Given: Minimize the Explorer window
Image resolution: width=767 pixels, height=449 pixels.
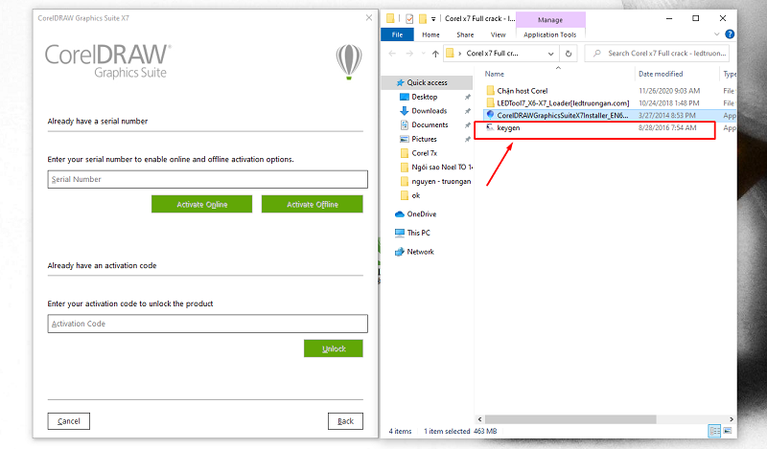Looking at the screenshot, I should pos(669,18).
